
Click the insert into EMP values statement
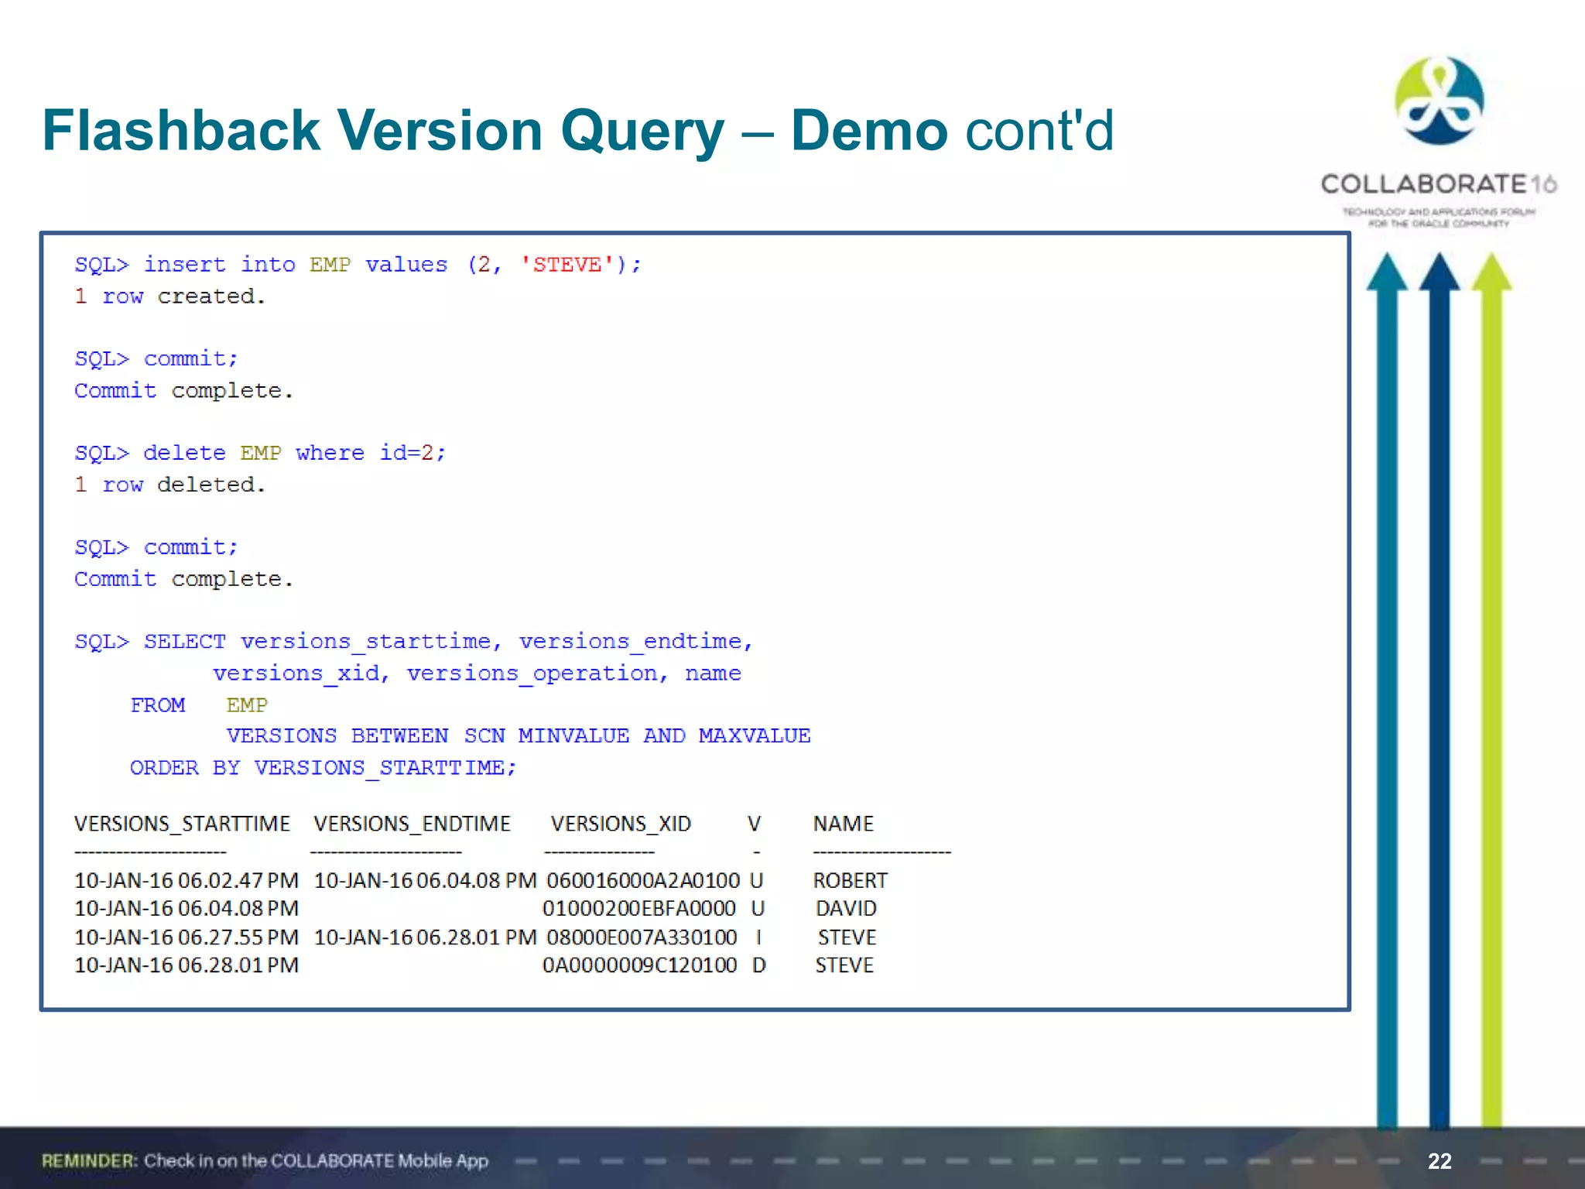(358, 265)
